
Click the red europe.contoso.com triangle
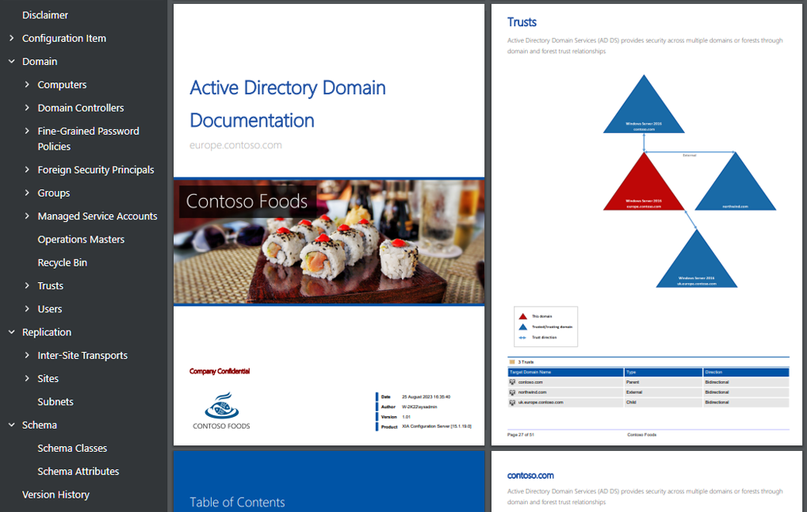pyautogui.click(x=644, y=186)
